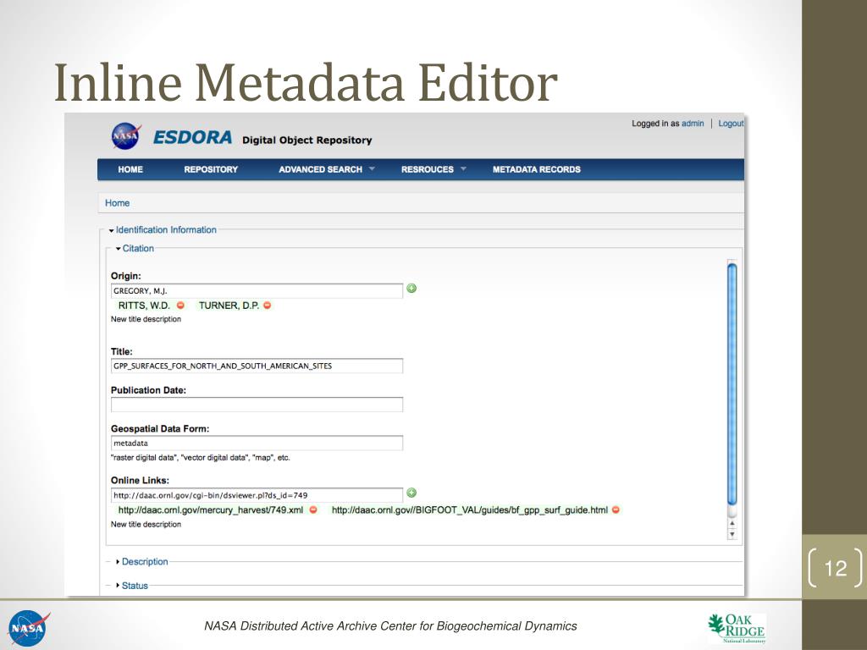Click 'New title description' under Online Links
Screen dimensions: 867x650
tap(146, 524)
